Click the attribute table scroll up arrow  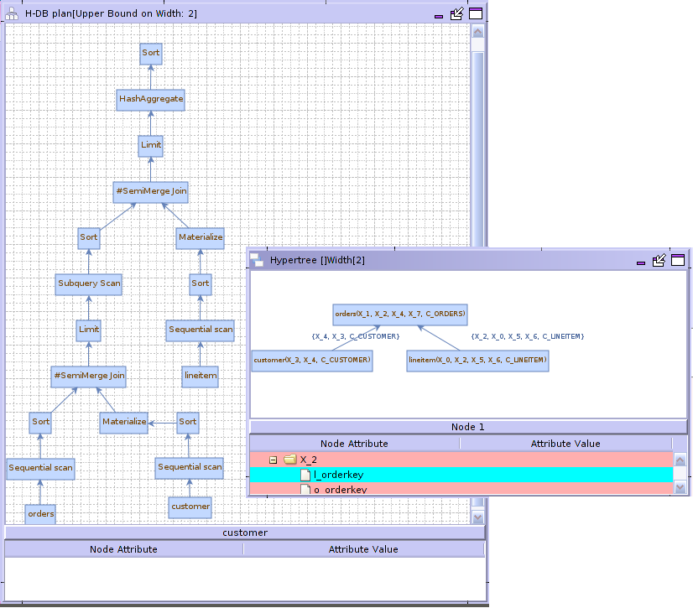tap(680, 460)
